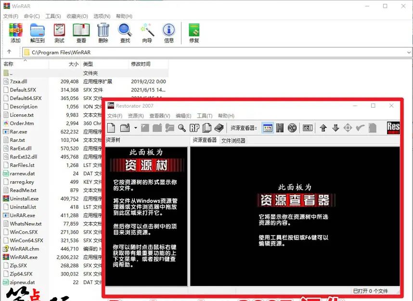The width and height of the screenshot is (413, 301).
Task: Open Restorator 编辑(E) menu
Action: [183, 116]
